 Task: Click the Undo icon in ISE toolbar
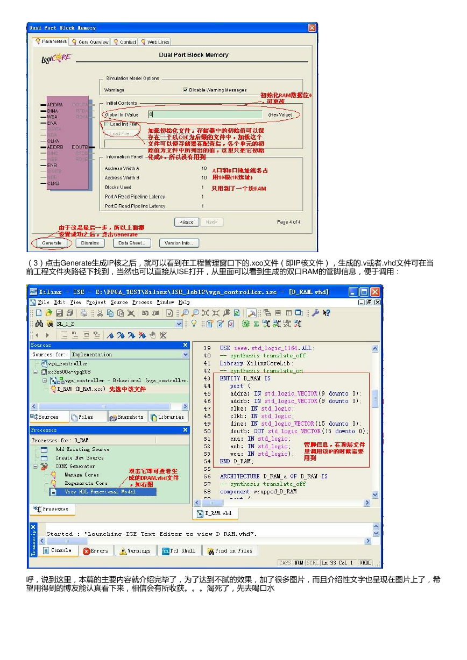[x=145, y=313]
